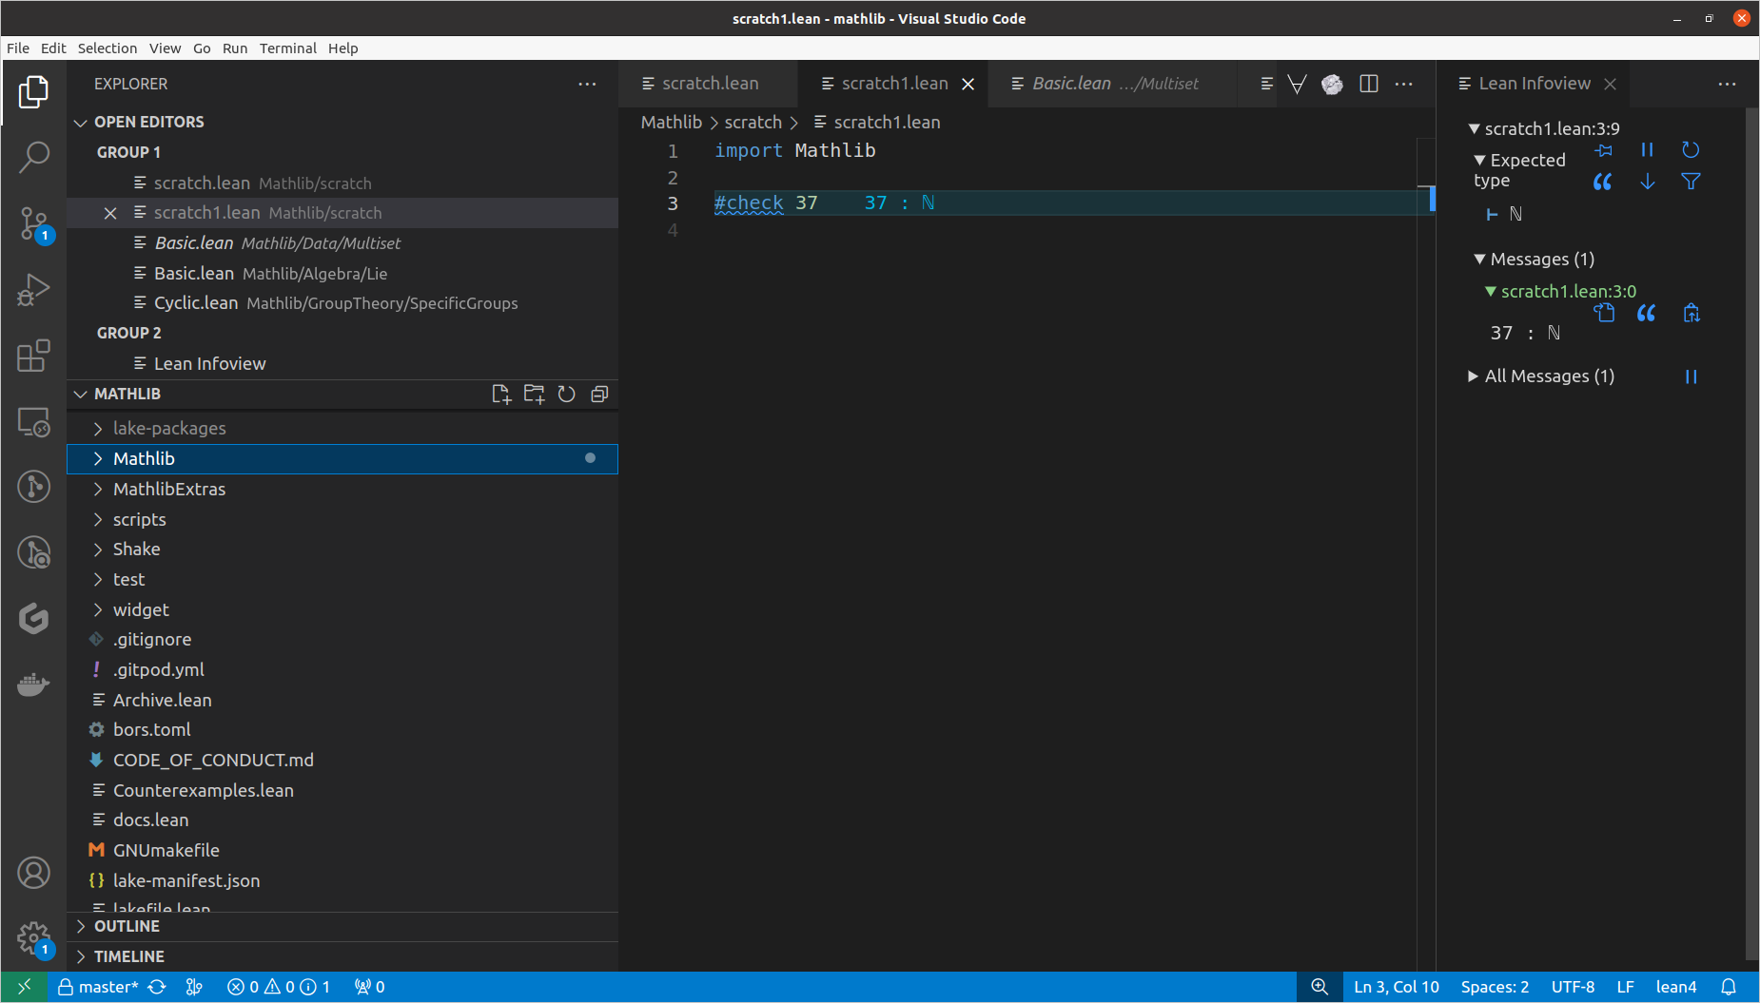
Task: Click the remote window indicator in status bar
Action: (24, 987)
